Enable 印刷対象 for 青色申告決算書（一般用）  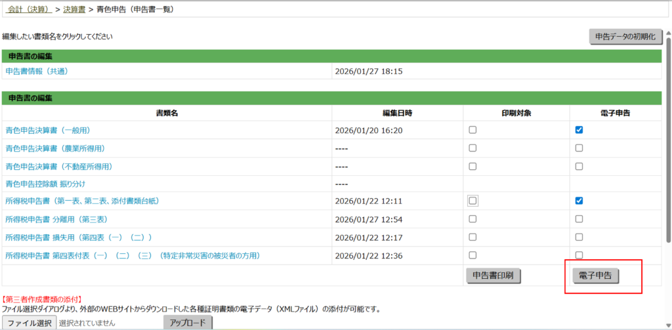click(x=472, y=130)
